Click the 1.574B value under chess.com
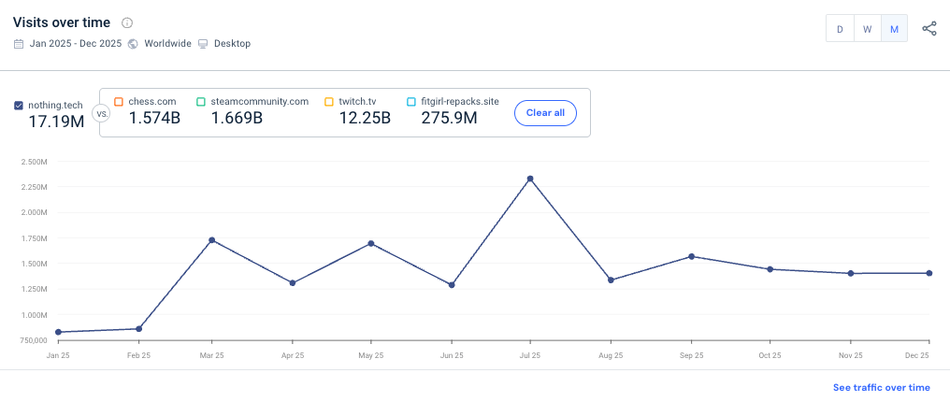 (154, 118)
